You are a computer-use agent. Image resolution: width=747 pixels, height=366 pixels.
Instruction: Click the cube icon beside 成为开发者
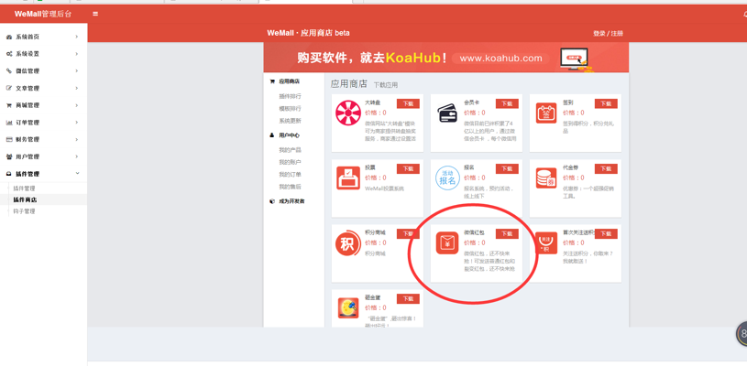(272, 201)
